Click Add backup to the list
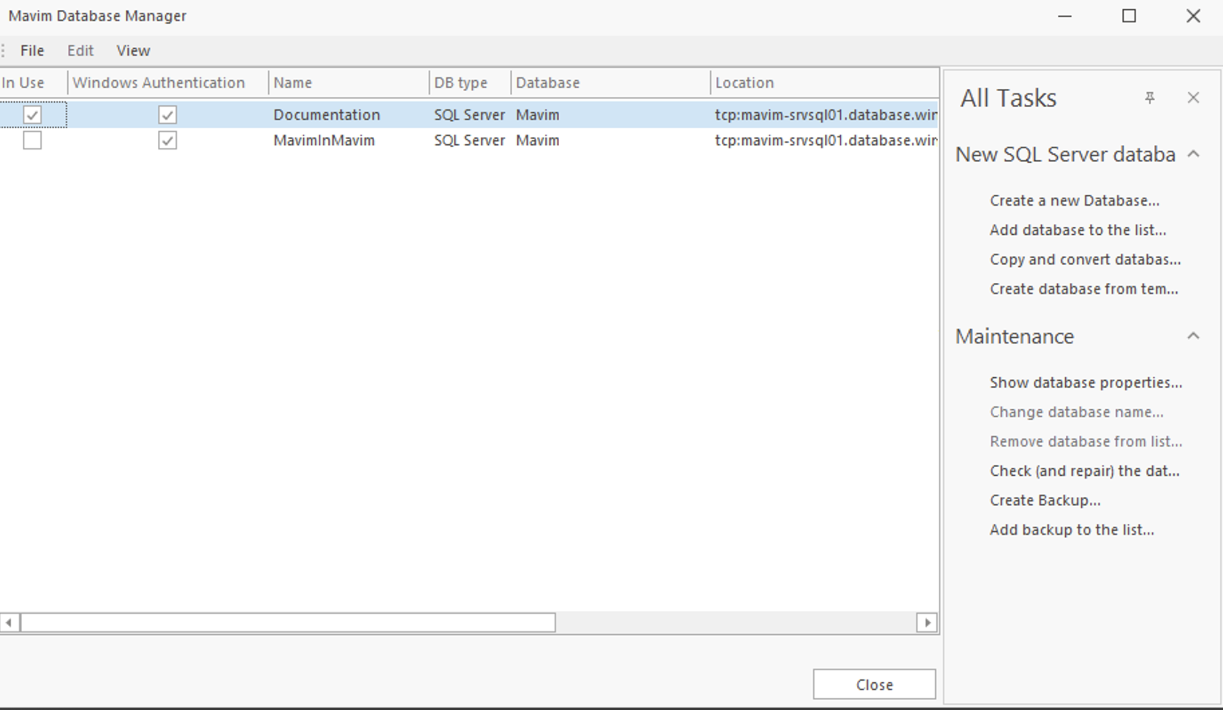This screenshot has width=1223, height=710. coord(1071,530)
